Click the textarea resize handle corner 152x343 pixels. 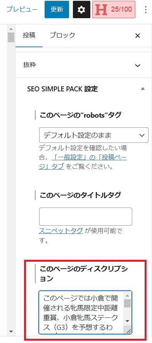click(x=129, y=331)
